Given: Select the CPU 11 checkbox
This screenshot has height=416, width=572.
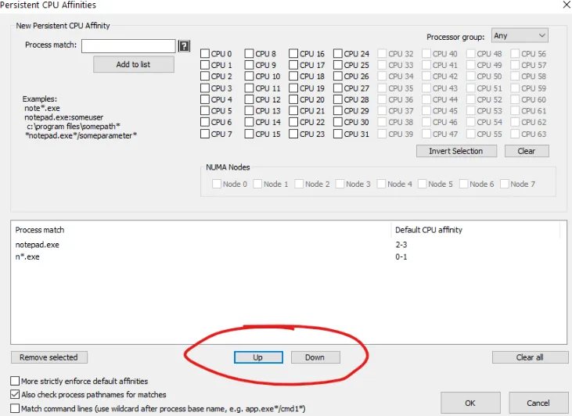Looking at the screenshot, I should pos(249,88).
